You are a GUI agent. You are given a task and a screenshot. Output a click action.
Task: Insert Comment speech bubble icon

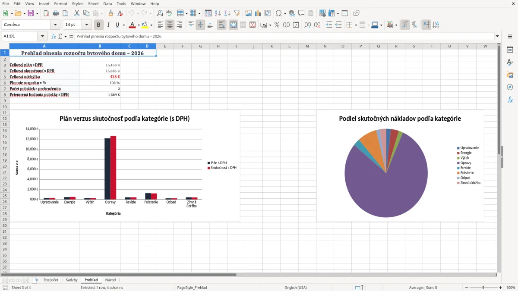[x=301, y=13]
